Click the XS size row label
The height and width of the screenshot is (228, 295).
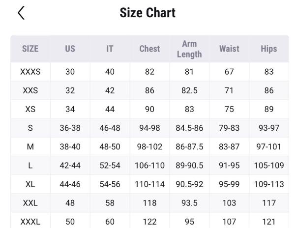(30, 109)
